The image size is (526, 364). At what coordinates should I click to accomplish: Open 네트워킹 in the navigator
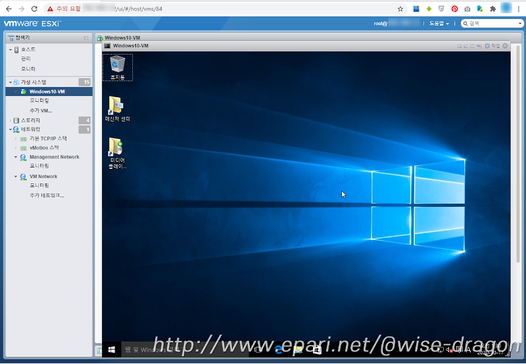click(x=30, y=129)
